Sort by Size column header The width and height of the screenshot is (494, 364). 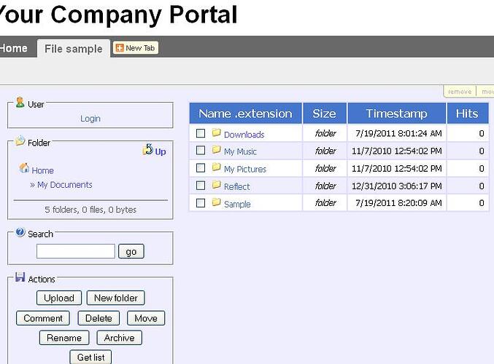pyautogui.click(x=325, y=114)
